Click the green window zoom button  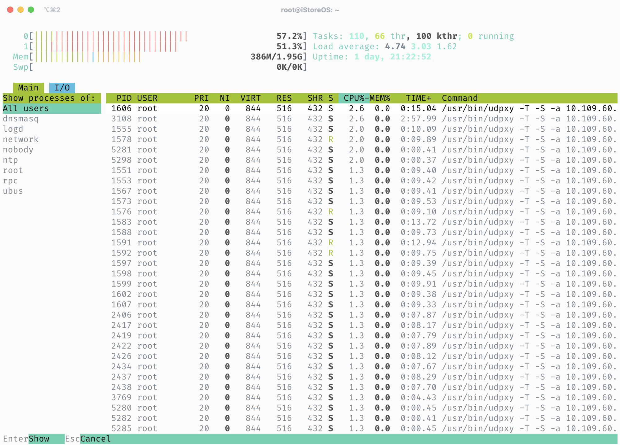tap(31, 10)
